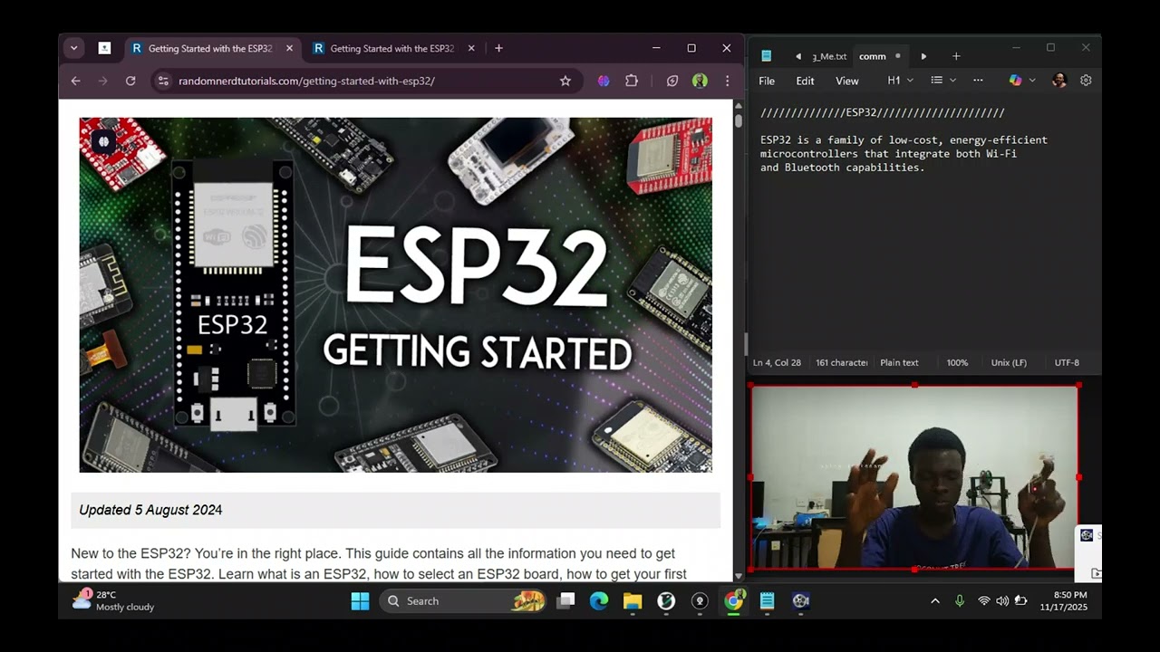Screen dimensions: 1160x652
Task: Click 'Updated 5 August 2024' text
Action: (150, 510)
